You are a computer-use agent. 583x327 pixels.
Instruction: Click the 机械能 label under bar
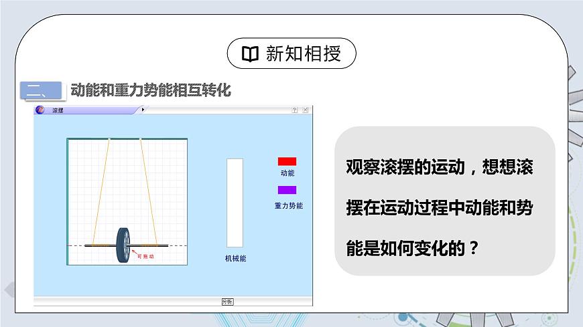[235, 258]
